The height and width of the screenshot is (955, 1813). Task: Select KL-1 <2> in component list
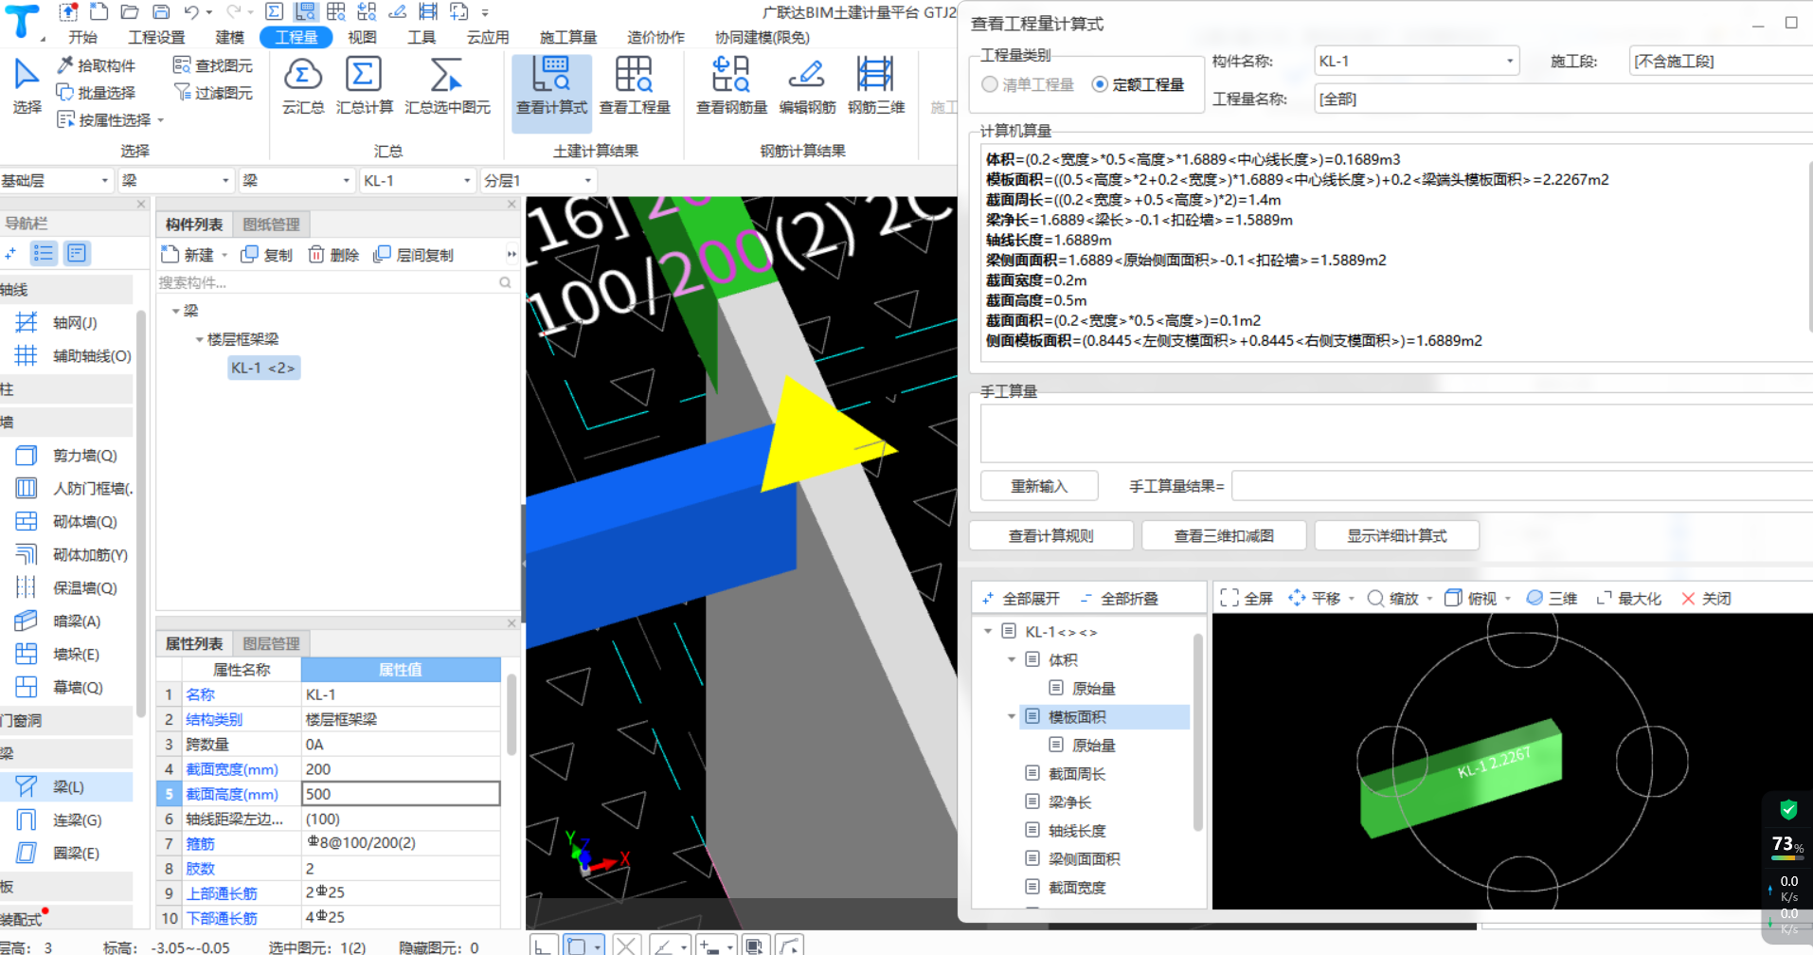[263, 368]
